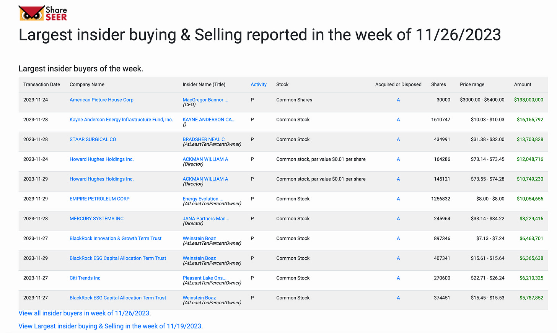This screenshot has width=557, height=333.
Task: Select the $13,703,828 amount cell
Action: [x=530, y=140]
